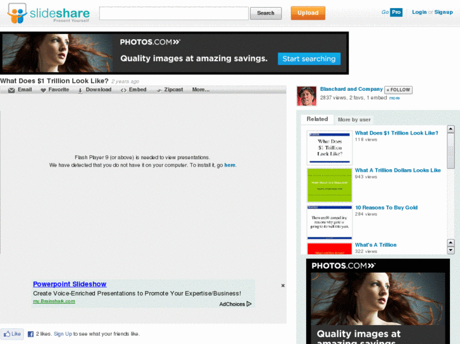Click the Facebook Like button
This screenshot has height=344, width=460.
pyautogui.click(x=12, y=334)
